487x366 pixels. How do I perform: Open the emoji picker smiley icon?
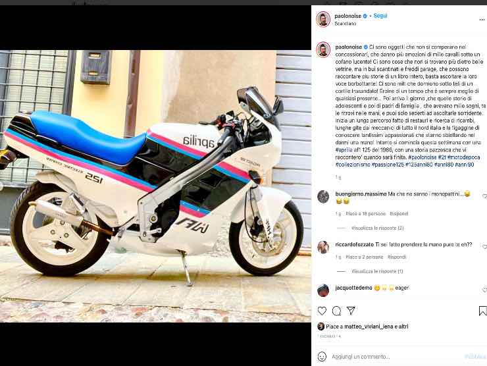coord(322,356)
